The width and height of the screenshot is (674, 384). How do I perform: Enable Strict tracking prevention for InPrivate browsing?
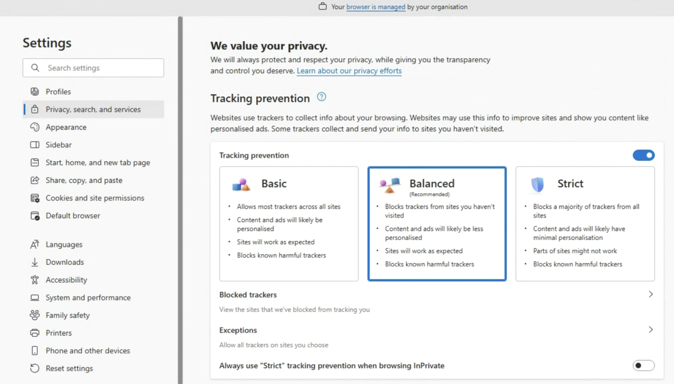click(643, 365)
